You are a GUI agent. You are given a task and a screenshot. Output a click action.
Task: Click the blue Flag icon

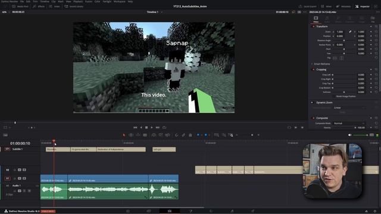(198, 135)
